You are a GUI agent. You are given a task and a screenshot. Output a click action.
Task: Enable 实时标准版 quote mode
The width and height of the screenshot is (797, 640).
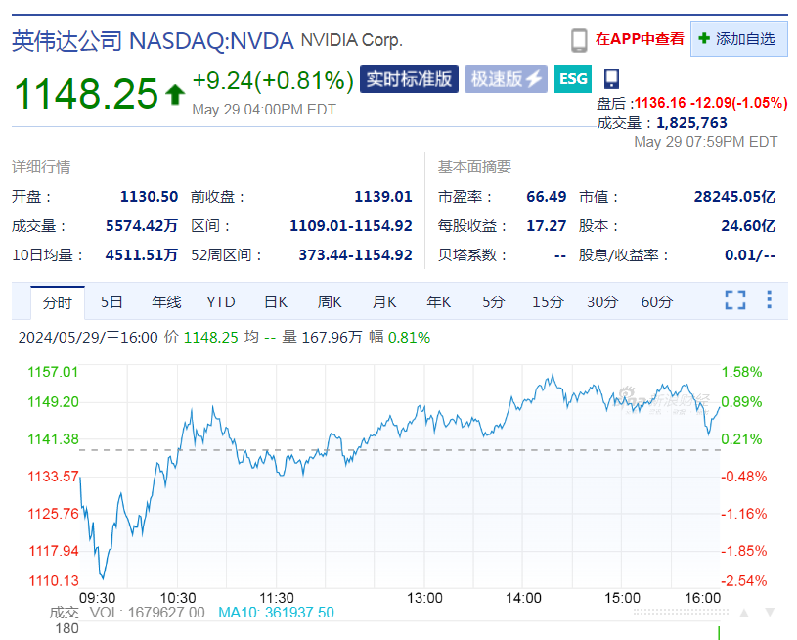(408, 80)
